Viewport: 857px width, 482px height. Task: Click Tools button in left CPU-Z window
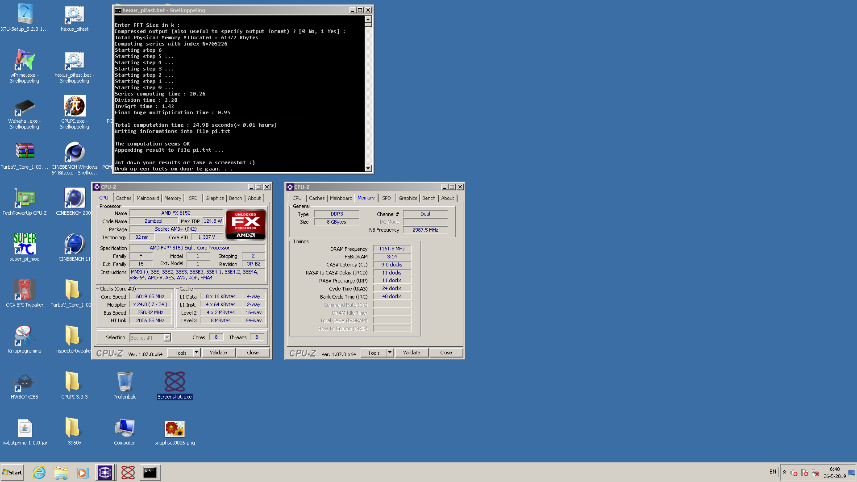click(x=180, y=353)
